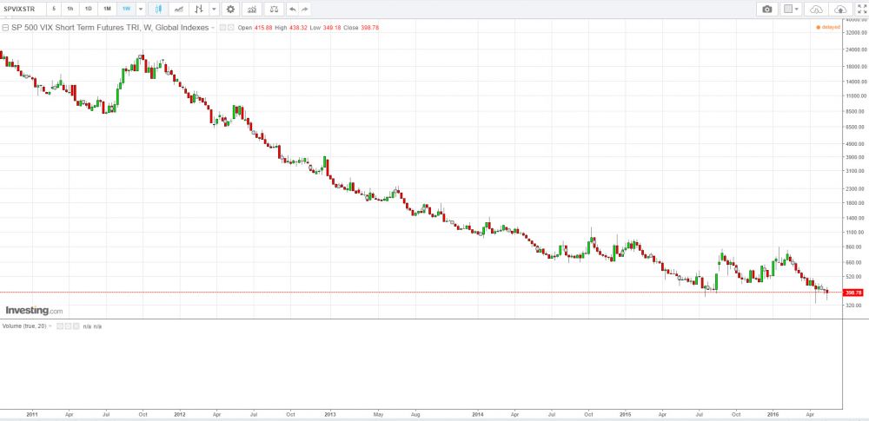Open the chart layout selector dropdown
The height and width of the screenshot is (421, 869).
tap(791, 9)
